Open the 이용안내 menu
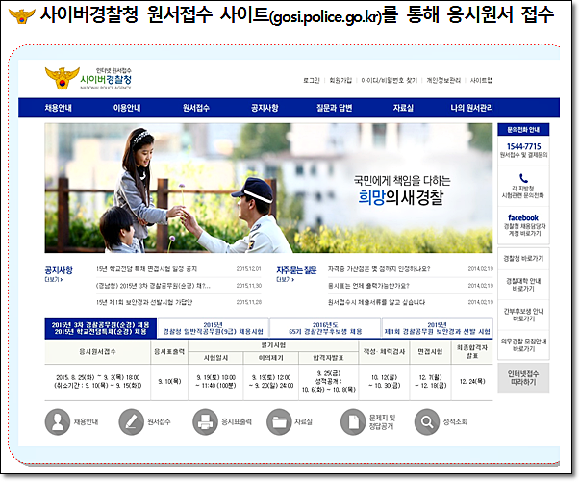580x482 pixels. point(127,108)
